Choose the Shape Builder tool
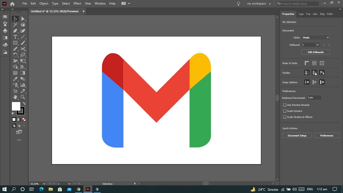 (15, 67)
